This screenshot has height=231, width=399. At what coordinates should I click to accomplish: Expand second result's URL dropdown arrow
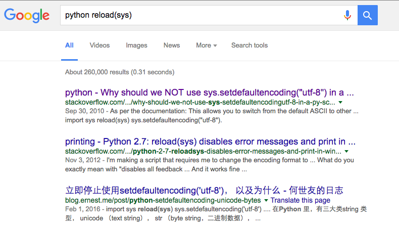coord(346,151)
